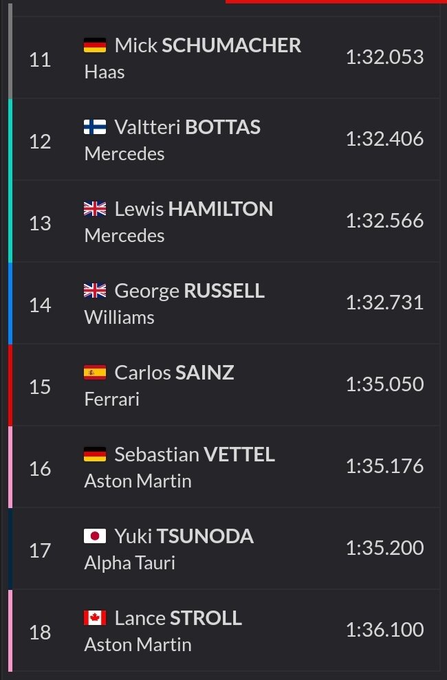Click the red Ferrari color bar
447x680 pixels.
click(10, 385)
